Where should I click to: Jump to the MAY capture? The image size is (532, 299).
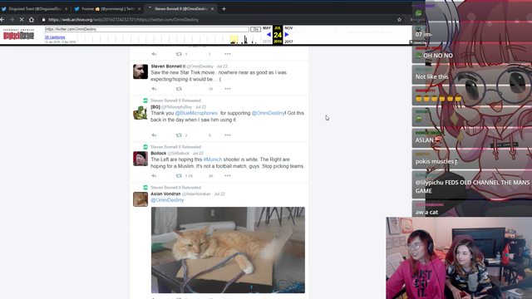(267, 28)
